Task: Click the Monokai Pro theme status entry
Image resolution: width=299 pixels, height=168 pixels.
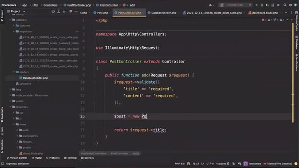Action: click(x=278, y=164)
